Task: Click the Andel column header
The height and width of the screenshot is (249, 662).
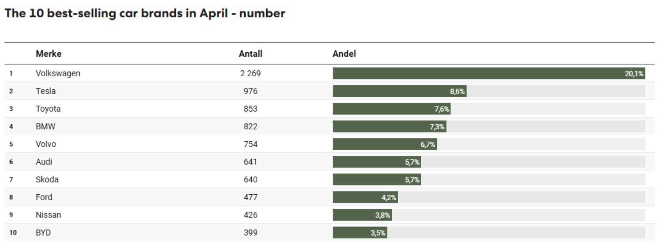Action: [x=344, y=54]
